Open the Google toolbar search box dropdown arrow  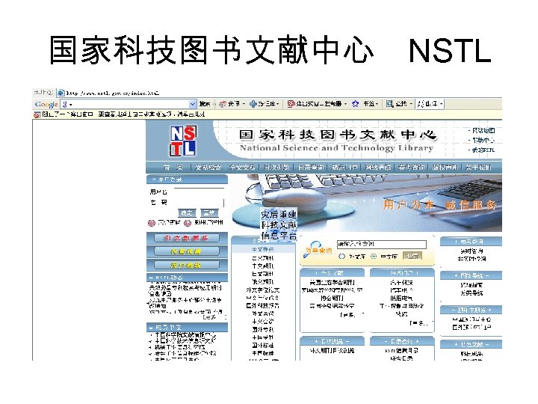[x=193, y=104]
